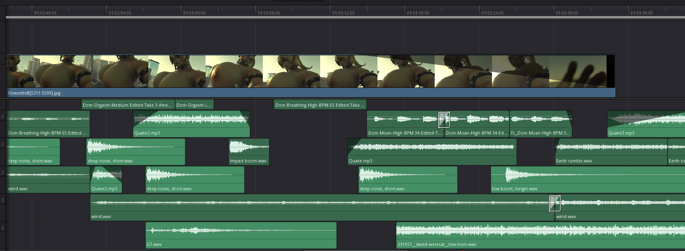Screen dimensions: 685x251
Task: Select the Dom-Moan-High-BPM 34-Ed... audio clip
Action: coord(477,124)
